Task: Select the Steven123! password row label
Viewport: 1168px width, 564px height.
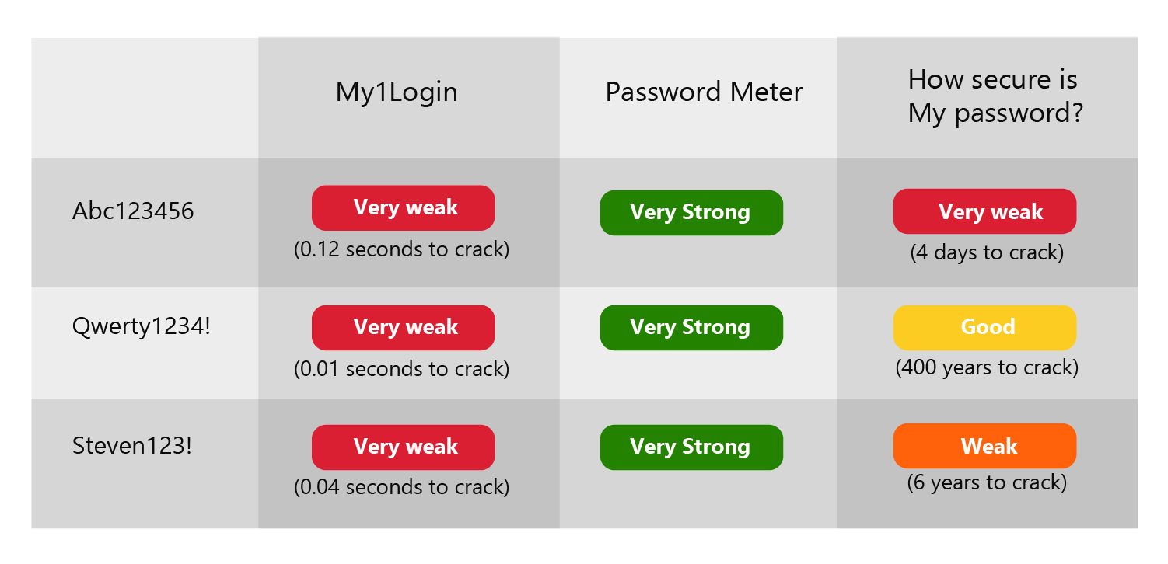Action: coord(131,446)
